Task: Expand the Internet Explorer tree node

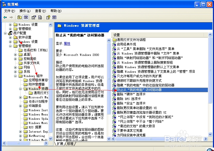Action: [20, 131]
